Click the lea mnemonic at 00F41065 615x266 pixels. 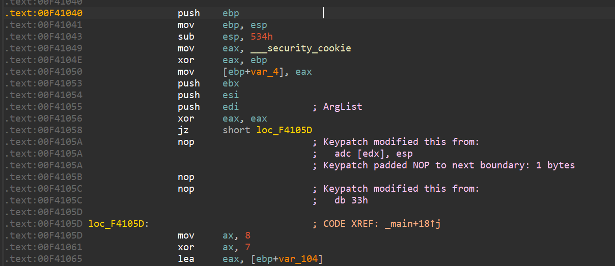[x=186, y=259]
